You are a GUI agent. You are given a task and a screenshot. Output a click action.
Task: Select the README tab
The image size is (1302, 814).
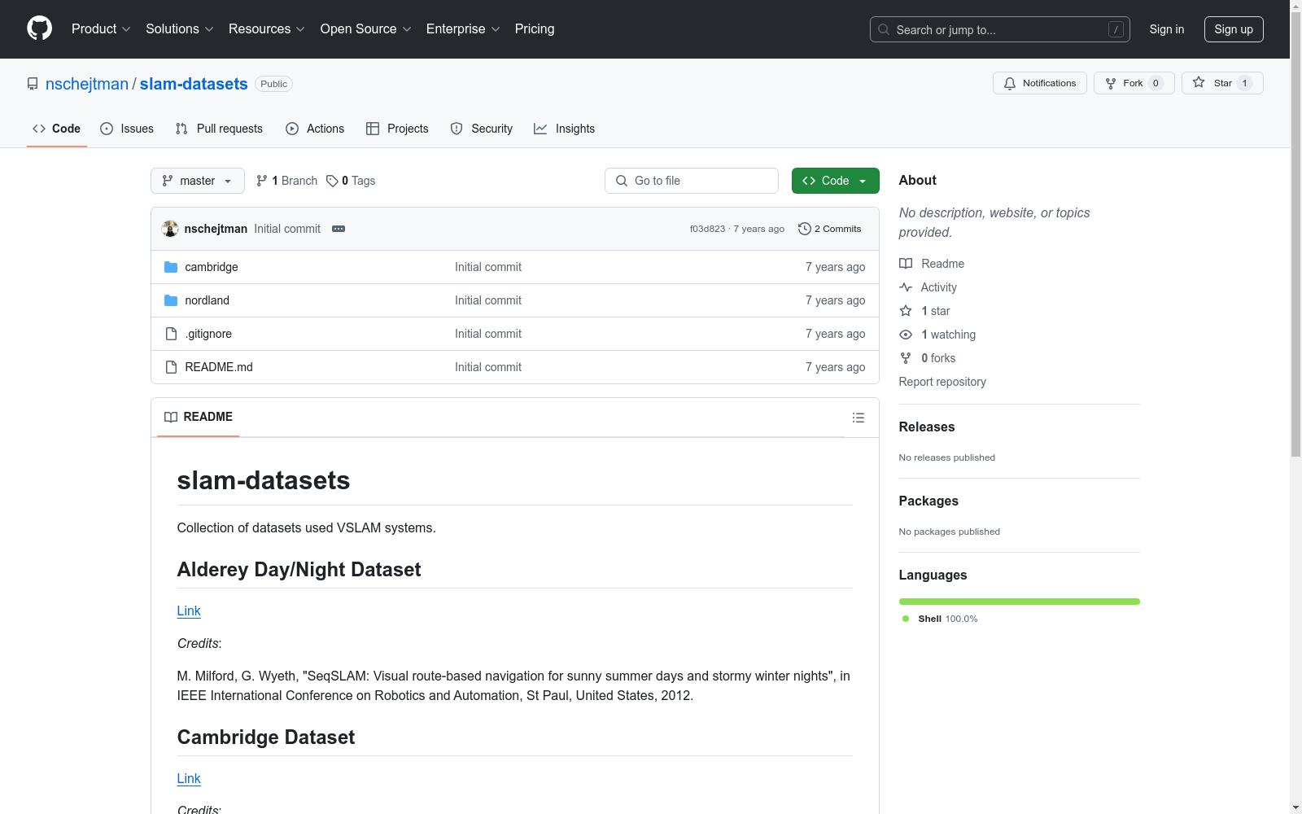pos(199,417)
